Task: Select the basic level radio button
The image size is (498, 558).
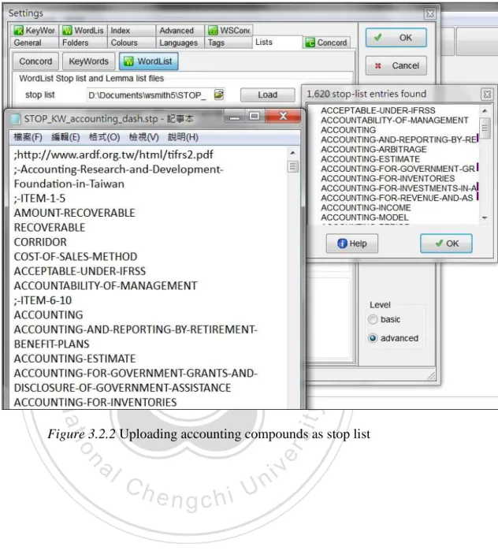Action: point(373,319)
